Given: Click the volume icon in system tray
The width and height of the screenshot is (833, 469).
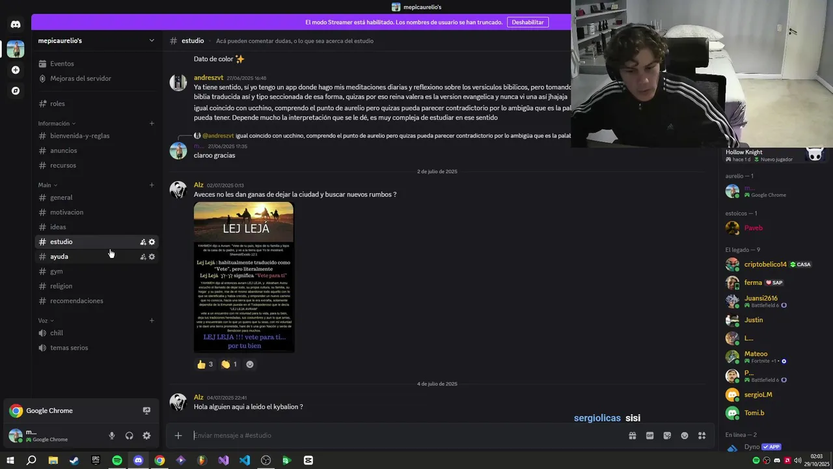Looking at the screenshot, I should tap(798, 460).
